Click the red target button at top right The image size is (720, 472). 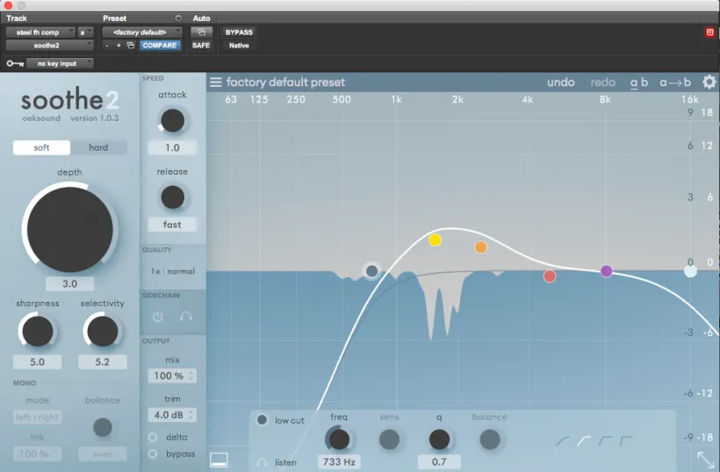[709, 32]
